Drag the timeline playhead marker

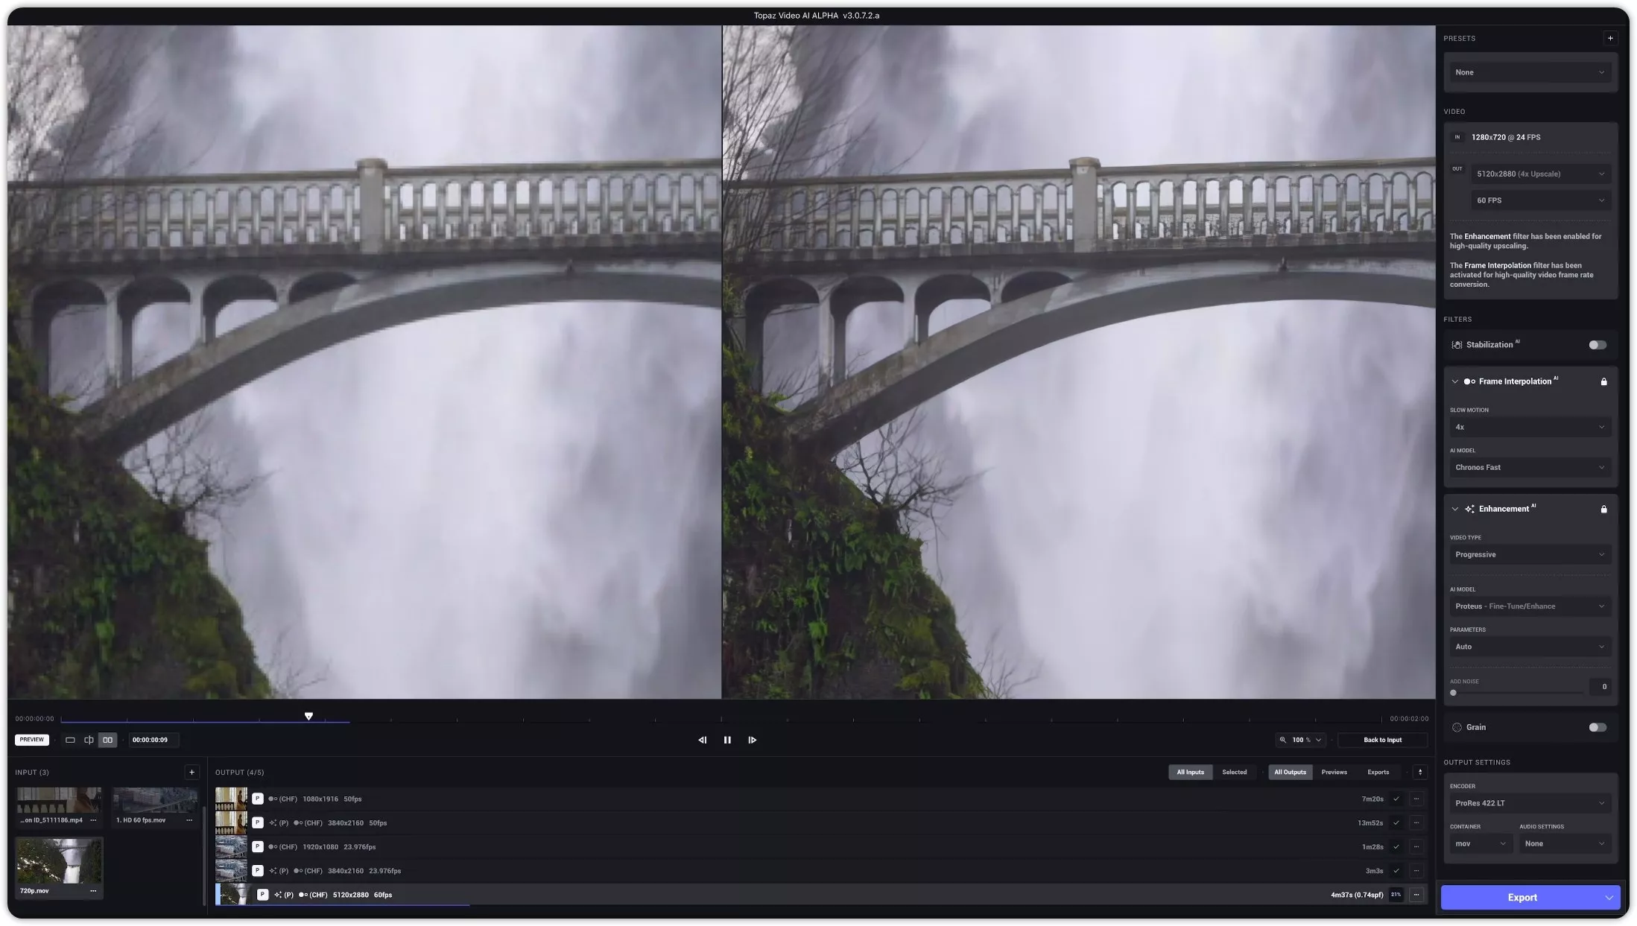[x=308, y=716]
